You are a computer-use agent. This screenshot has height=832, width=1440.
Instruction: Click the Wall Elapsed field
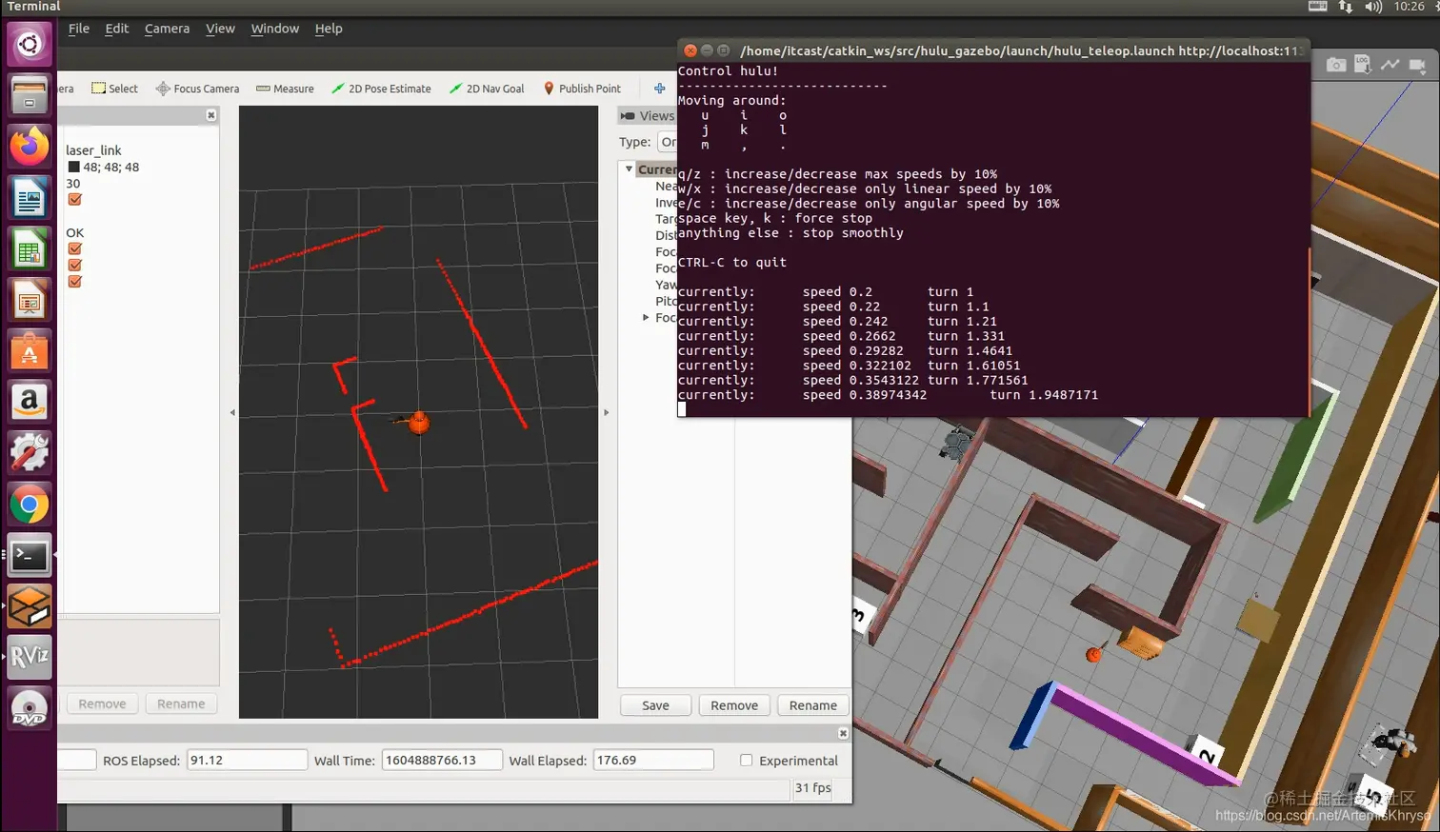pyautogui.click(x=653, y=760)
